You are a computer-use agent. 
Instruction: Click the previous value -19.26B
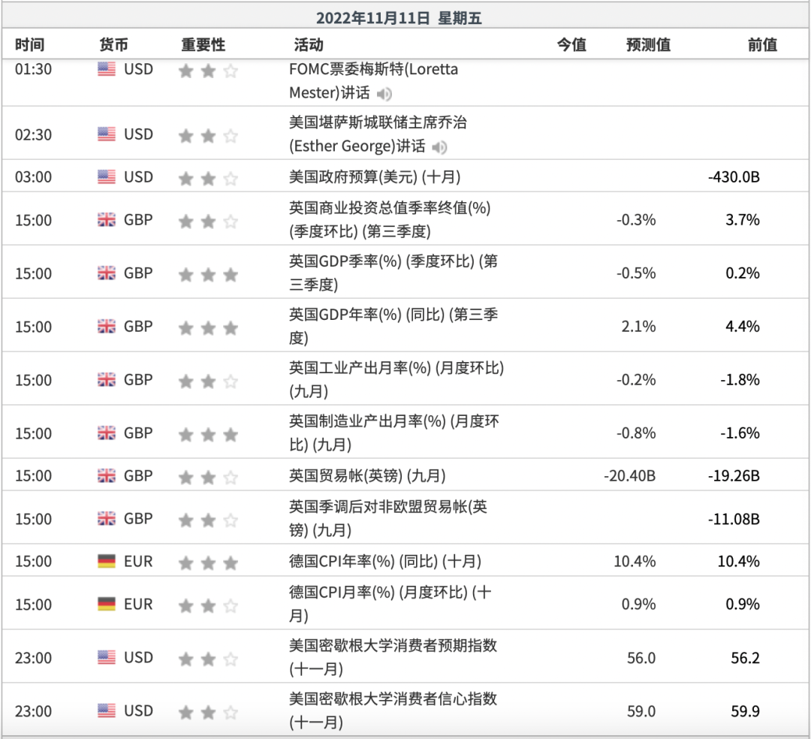[x=734, y=475]
